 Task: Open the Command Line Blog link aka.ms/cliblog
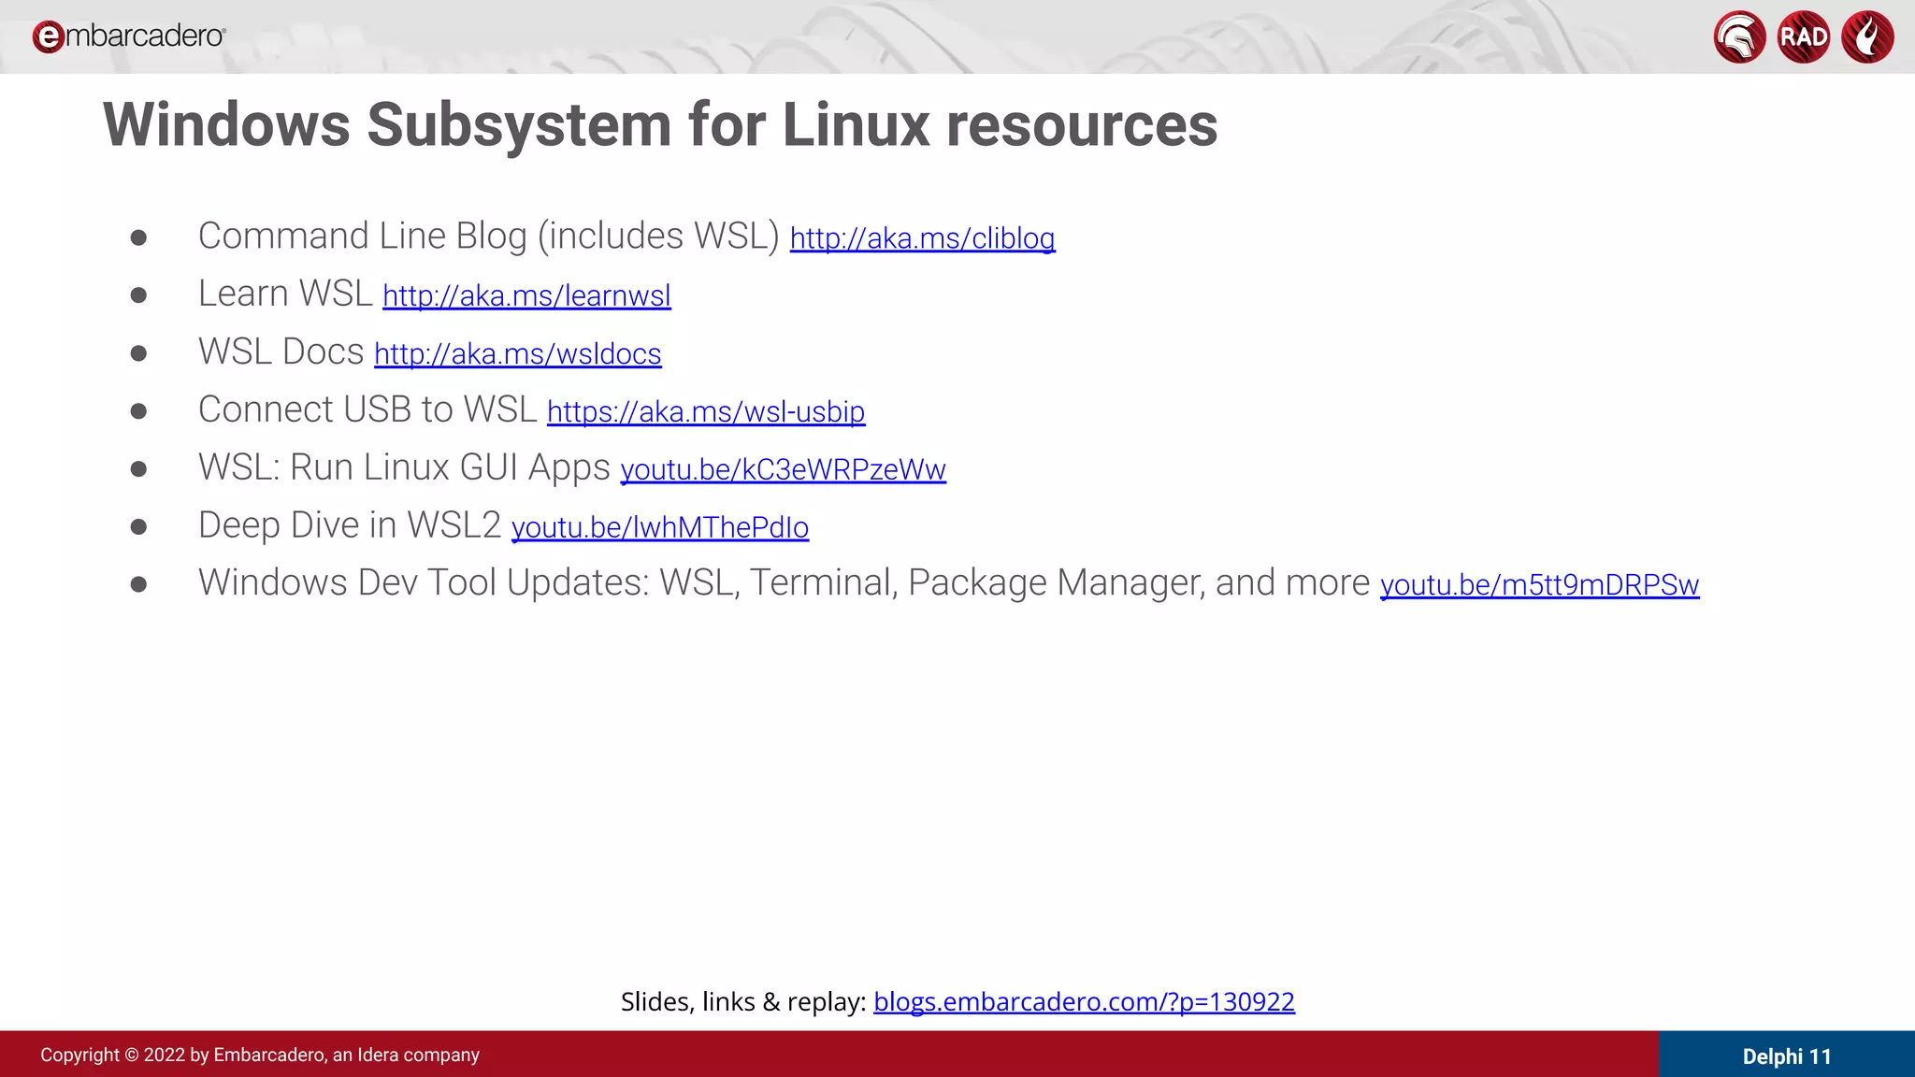(x=922, y=239)
